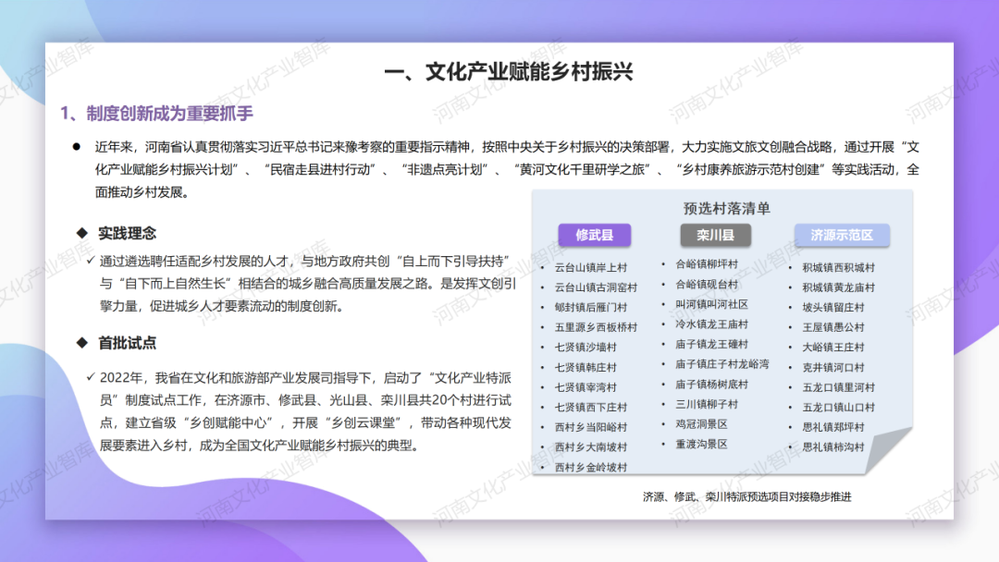Viewport: 999px width, 562px height.
Task: Select the 栾川县 tab
Action: pos(717,236)
